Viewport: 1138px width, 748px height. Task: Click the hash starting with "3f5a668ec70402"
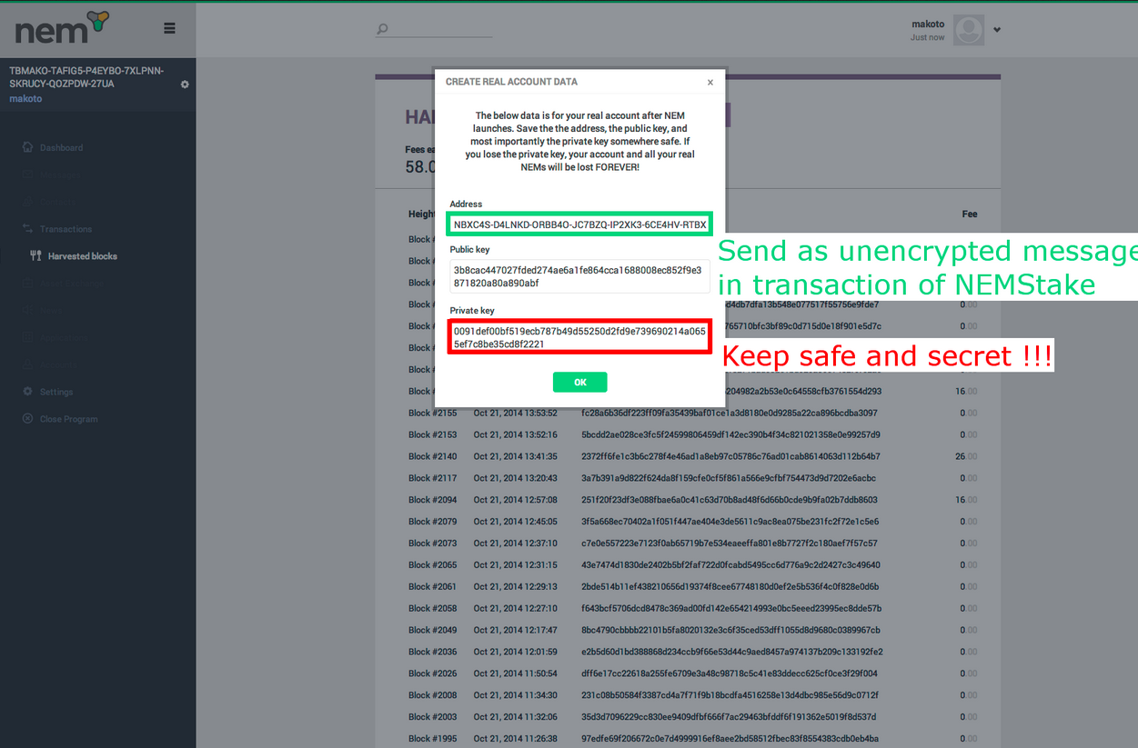[x=730, y=522]
